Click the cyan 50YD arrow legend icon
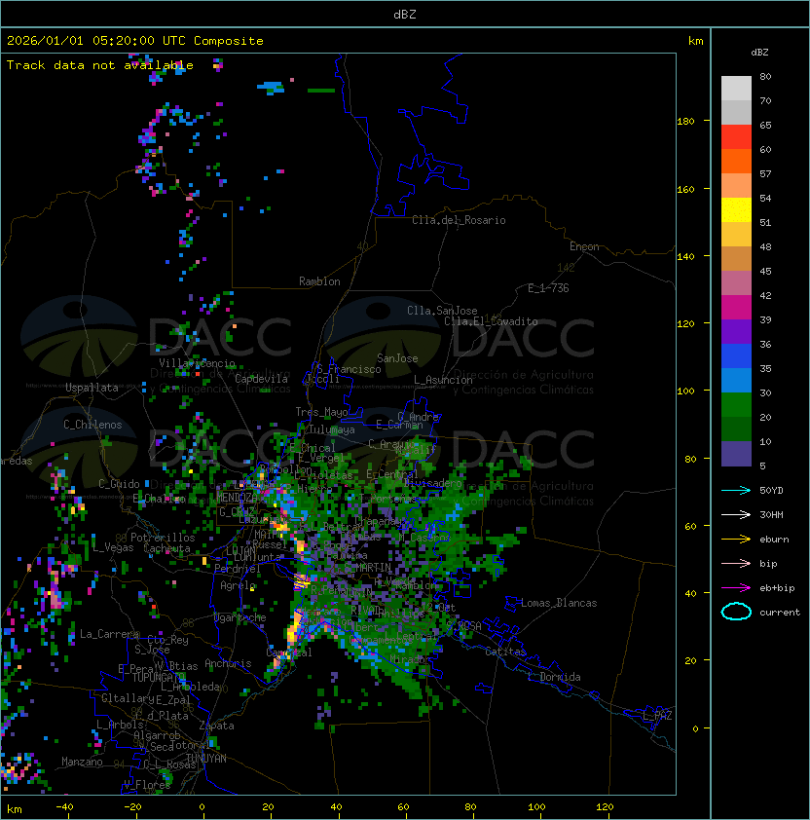This screenshot has width=810, height=820. [x=736, y=490]
